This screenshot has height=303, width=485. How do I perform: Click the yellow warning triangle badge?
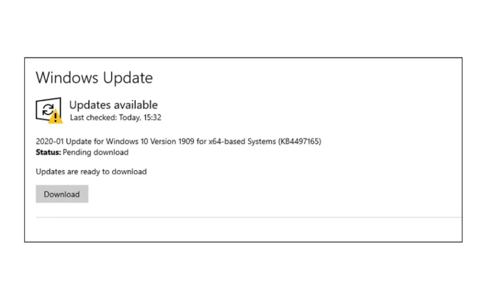coord(55,117)
